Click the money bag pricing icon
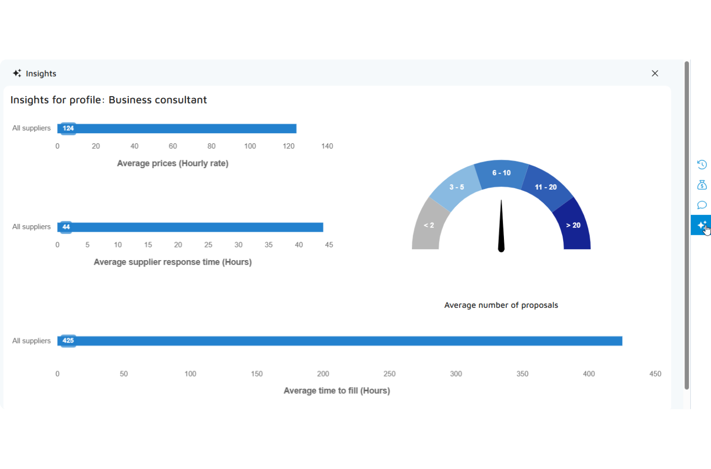The width and height of the screenshot is (711, 469). [x=701, y=185]
